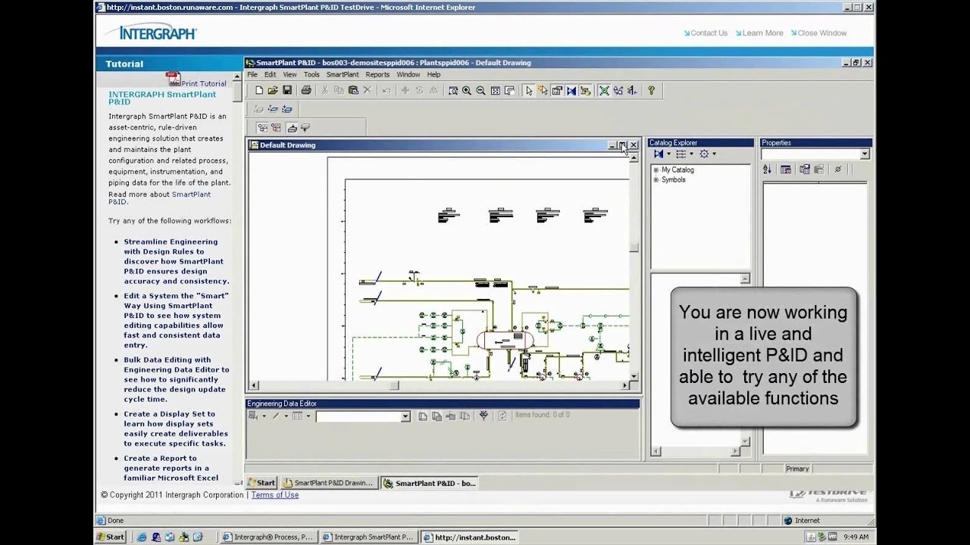
Task: Click the help question mark icon
Action: click(x=651, y=90)
